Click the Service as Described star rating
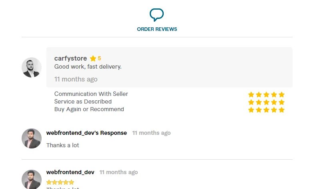This screenshot has width=315, height=189. tap(266, 102)
